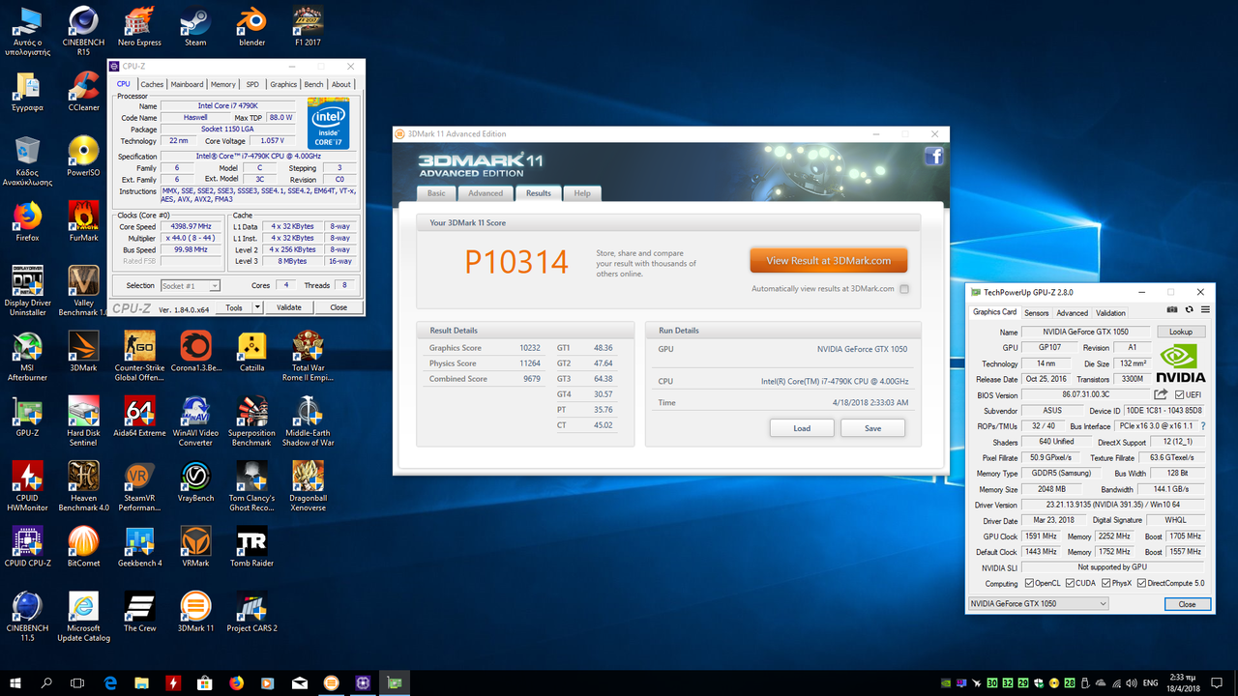This screenshot has height=696, width=1238.
Task: Click View Result at 3DMark.com button
Action: pyautogui.click(x=828, y=261)
